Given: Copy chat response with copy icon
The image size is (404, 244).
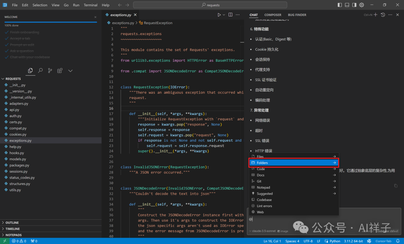Looking at the screenshot, I should [396, 186].
